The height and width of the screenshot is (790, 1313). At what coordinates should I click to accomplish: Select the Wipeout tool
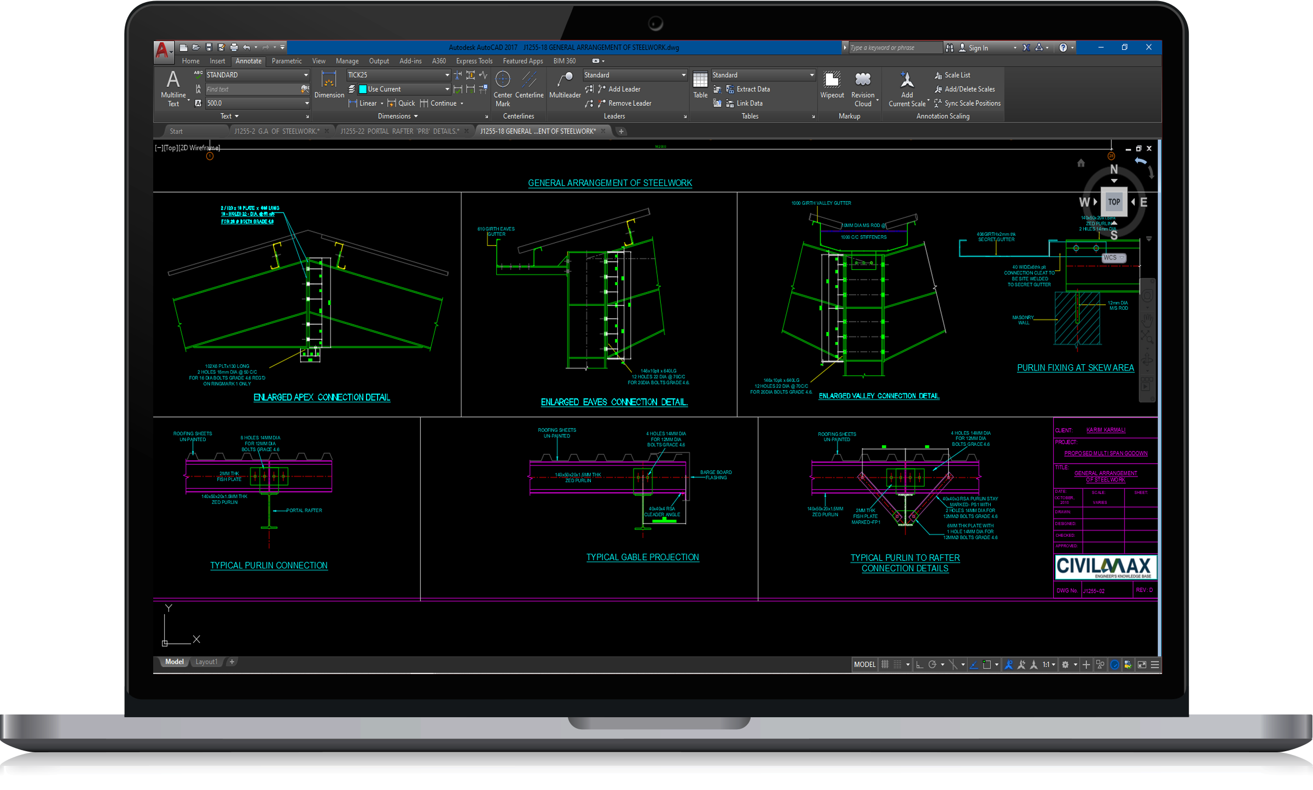(832, 85)
